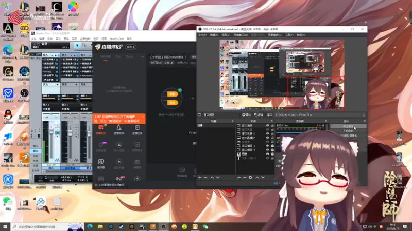Toggle lock on 窗口采集 2 source
Screen dimensions: 412x231
coord(272,133)
